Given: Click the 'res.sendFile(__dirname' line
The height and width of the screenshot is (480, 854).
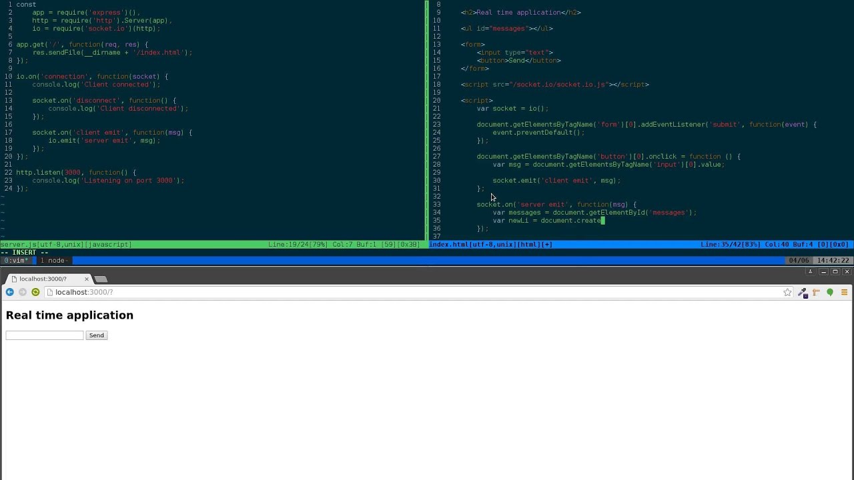Looking at the screenshot, I should (x=112, y=52).
